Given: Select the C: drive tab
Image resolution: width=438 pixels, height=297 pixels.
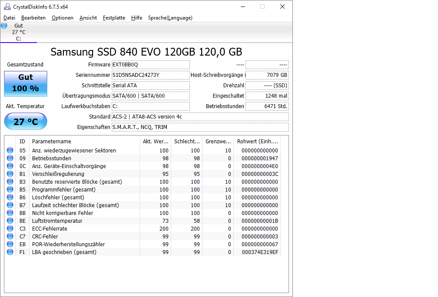Looking at the screenshot, I should click(18, 33).
